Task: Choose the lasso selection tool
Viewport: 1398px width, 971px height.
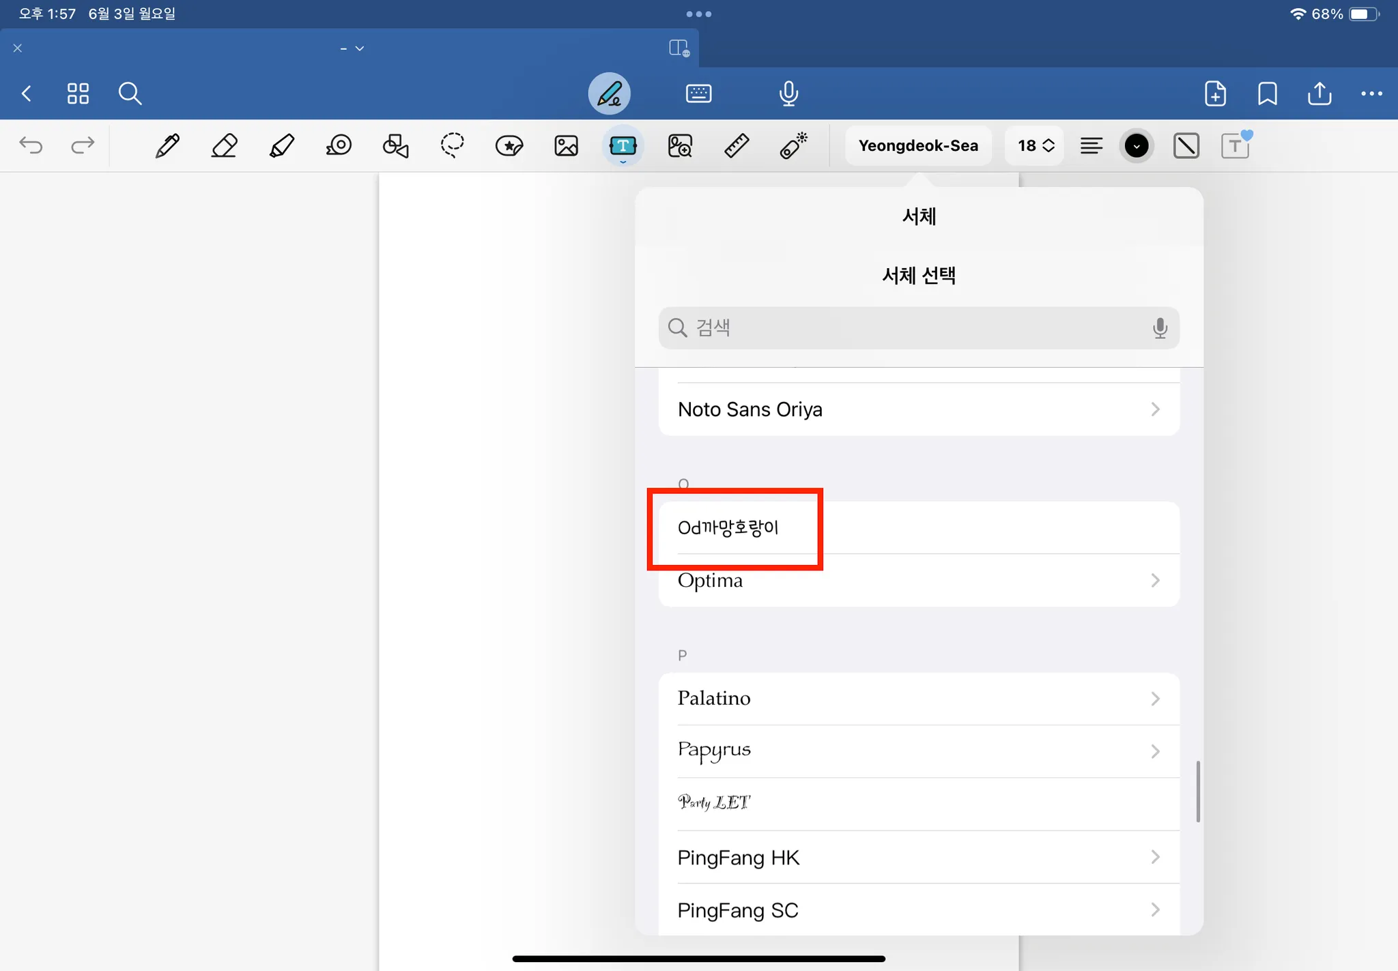Action: (x=452, y=145)
